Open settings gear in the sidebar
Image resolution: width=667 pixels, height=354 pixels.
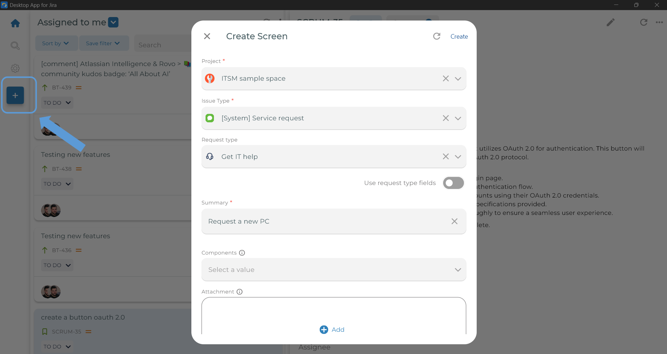(15, 68)
